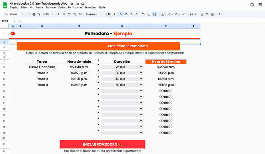Screen dimensions: 265x154
Task: Decrease decimal places
Action: 69,14
